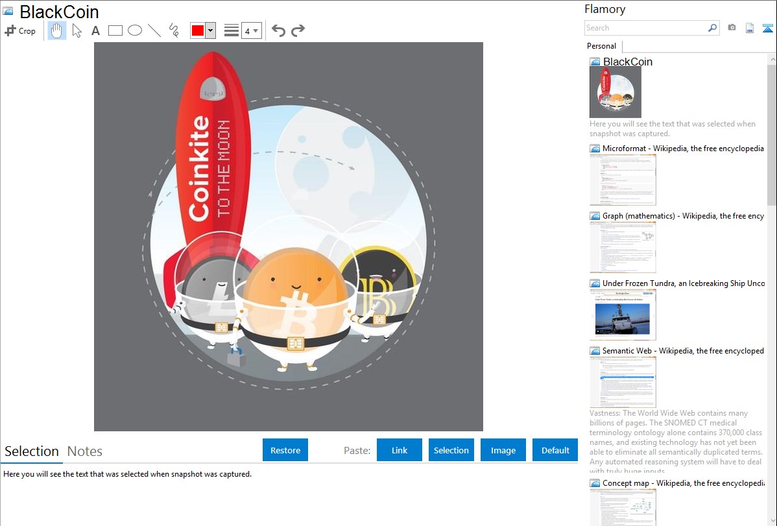Select the rectangle shape tool

(x=115, y=30)
